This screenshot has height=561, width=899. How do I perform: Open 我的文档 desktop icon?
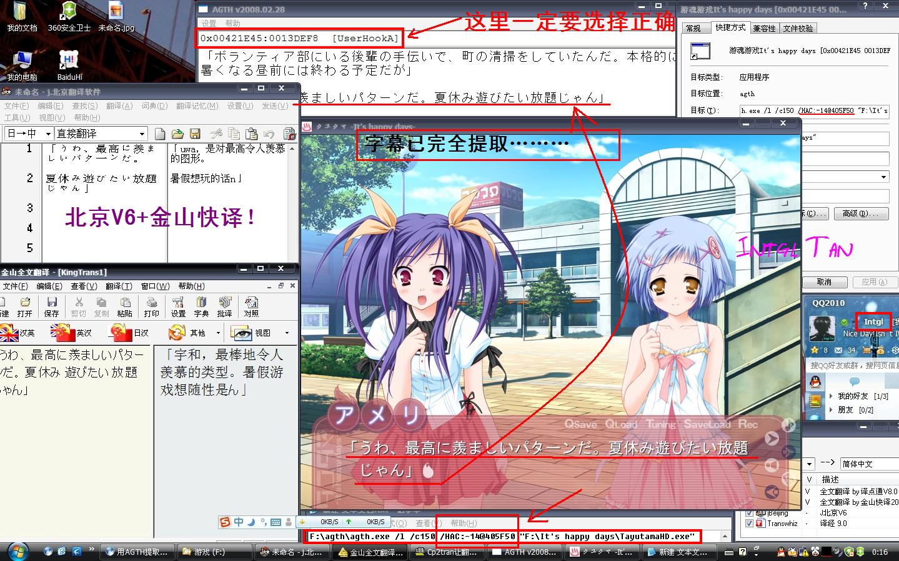pyautogui.click(x=21, y=17)
